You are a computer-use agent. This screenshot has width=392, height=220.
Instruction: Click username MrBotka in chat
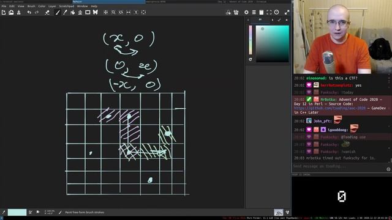click(328, 100)
